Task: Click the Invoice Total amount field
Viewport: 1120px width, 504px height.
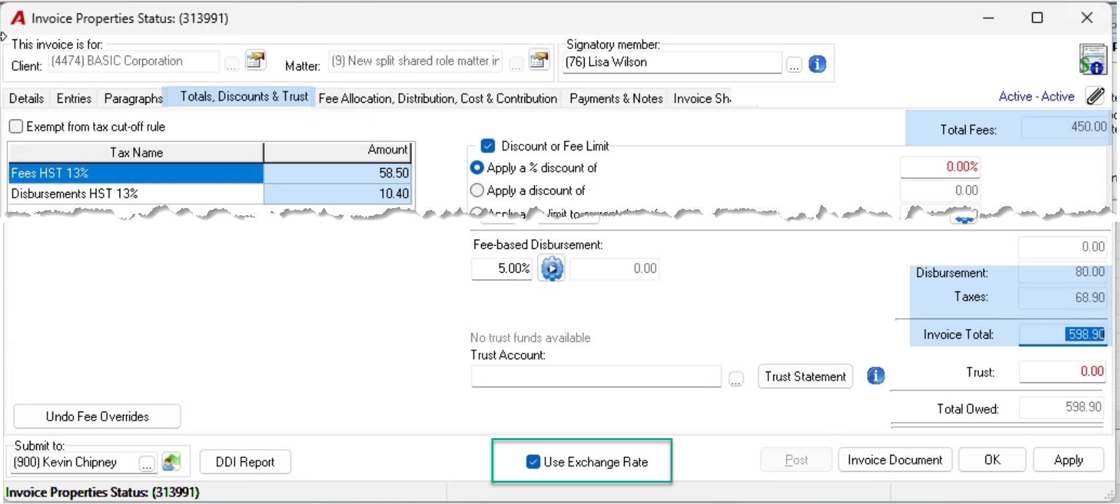Action: [1062, 334]
